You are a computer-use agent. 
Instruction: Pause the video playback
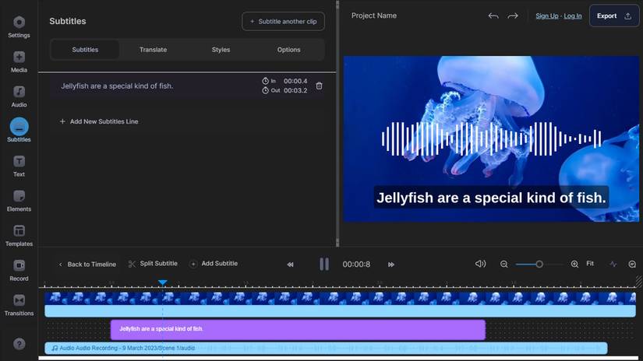324,264
